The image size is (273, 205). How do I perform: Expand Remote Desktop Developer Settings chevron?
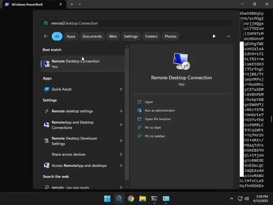point(121,141)
